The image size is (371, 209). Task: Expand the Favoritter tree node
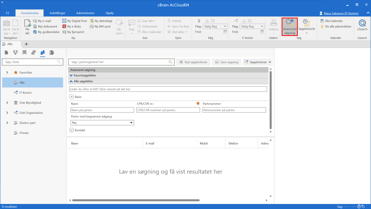coord(7,72)
